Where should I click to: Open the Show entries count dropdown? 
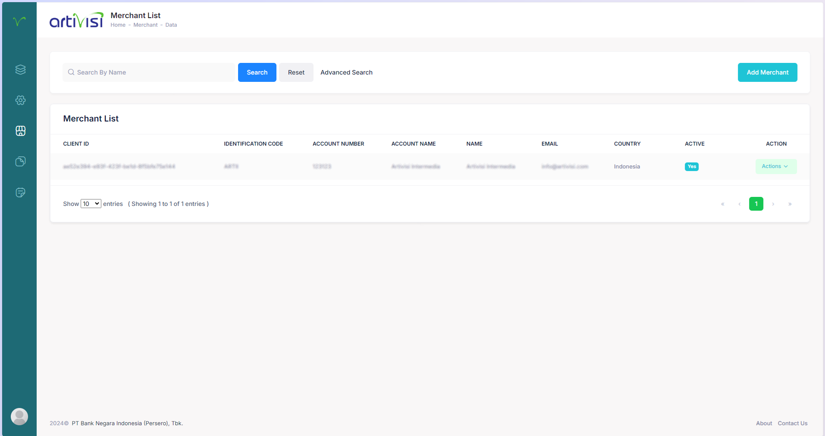coord(91,204)
